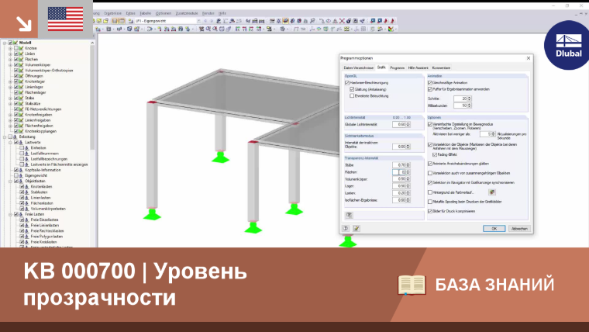Click the red X delete icon in the toolbar
Screen dimensions: 589x332
pyautogui.click(x=342, y=21)
